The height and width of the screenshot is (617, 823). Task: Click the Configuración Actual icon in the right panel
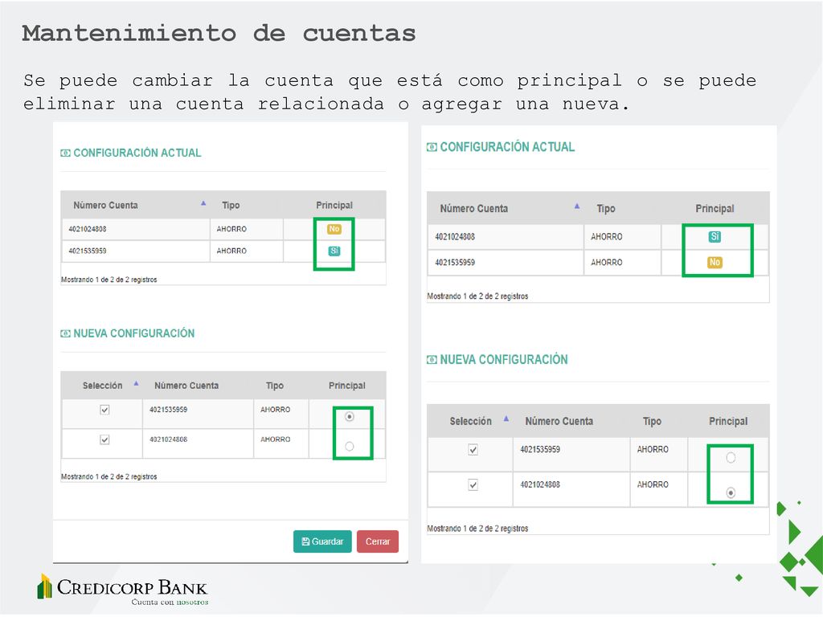point(432,148)
